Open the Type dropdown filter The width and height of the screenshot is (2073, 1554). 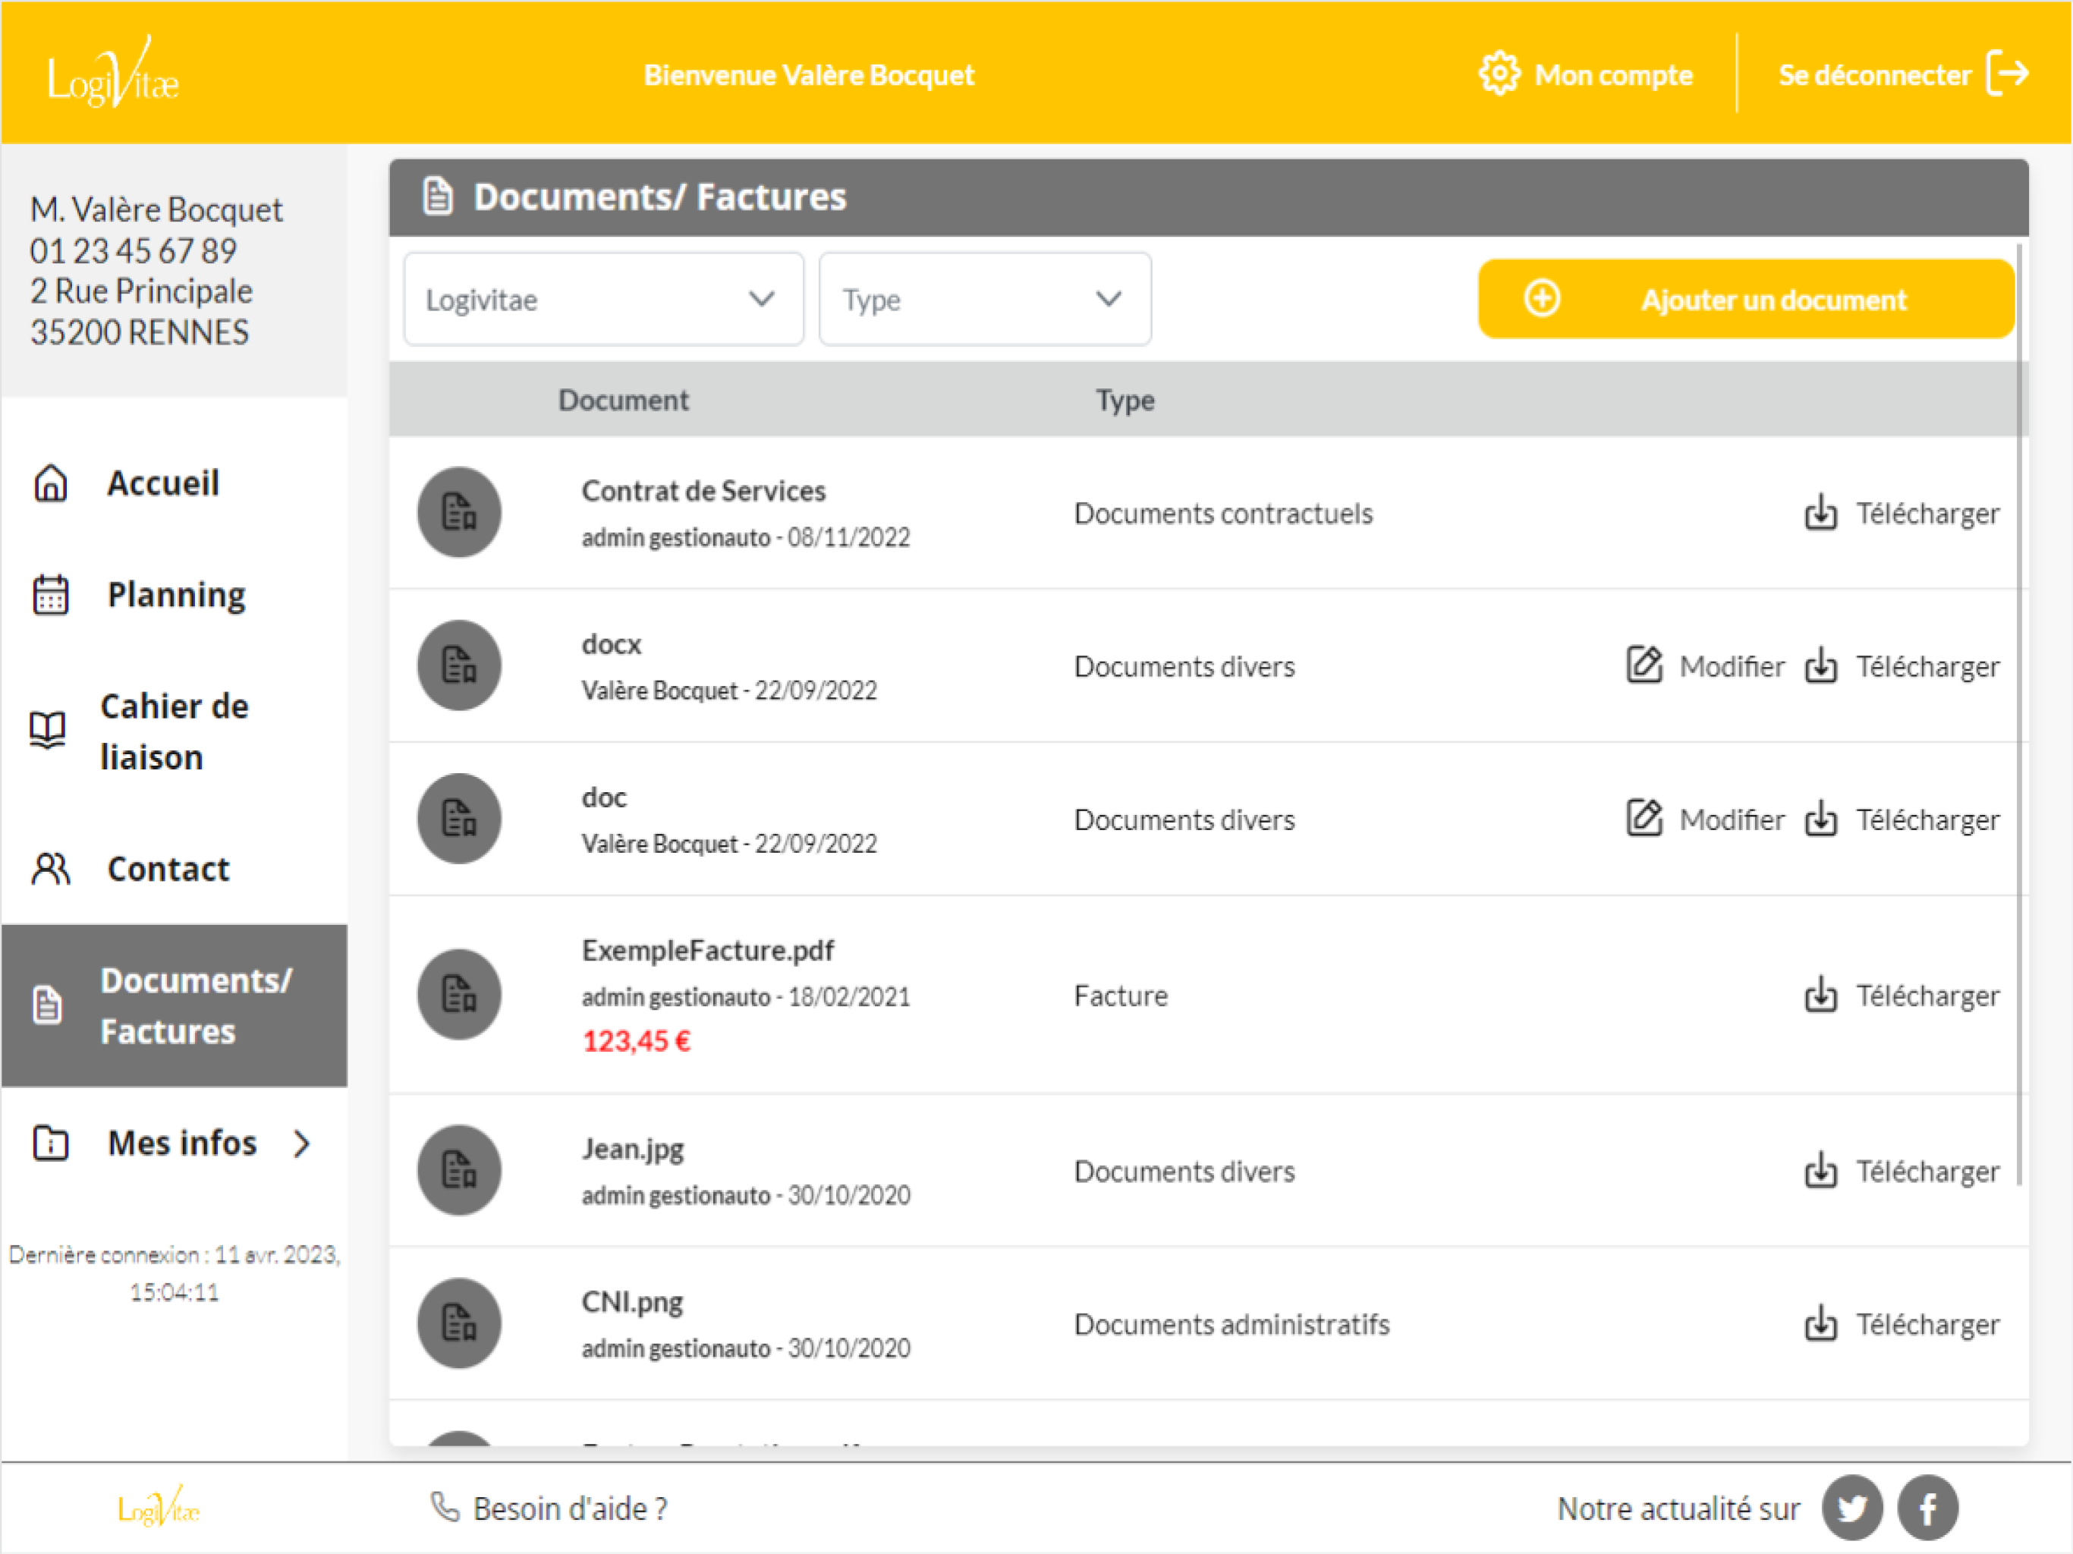tap(984, 299)
